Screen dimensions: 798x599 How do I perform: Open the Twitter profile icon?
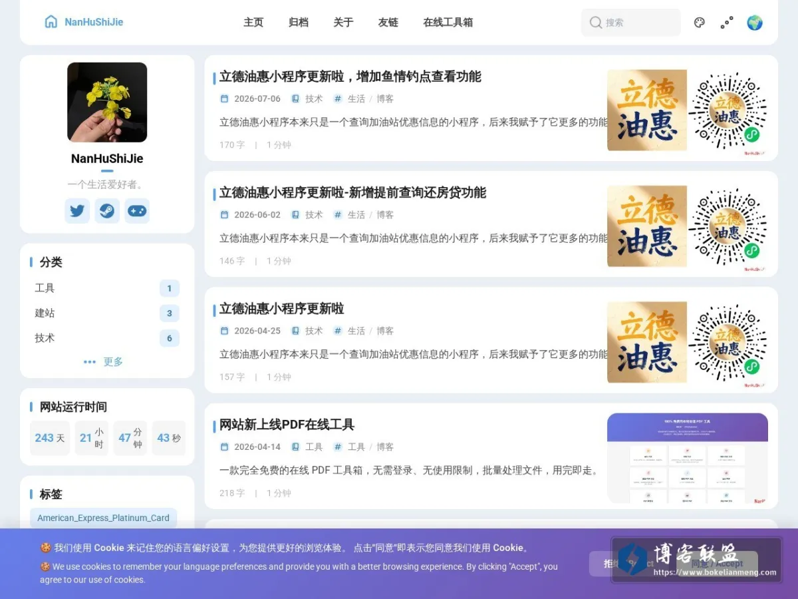(77, 211)
